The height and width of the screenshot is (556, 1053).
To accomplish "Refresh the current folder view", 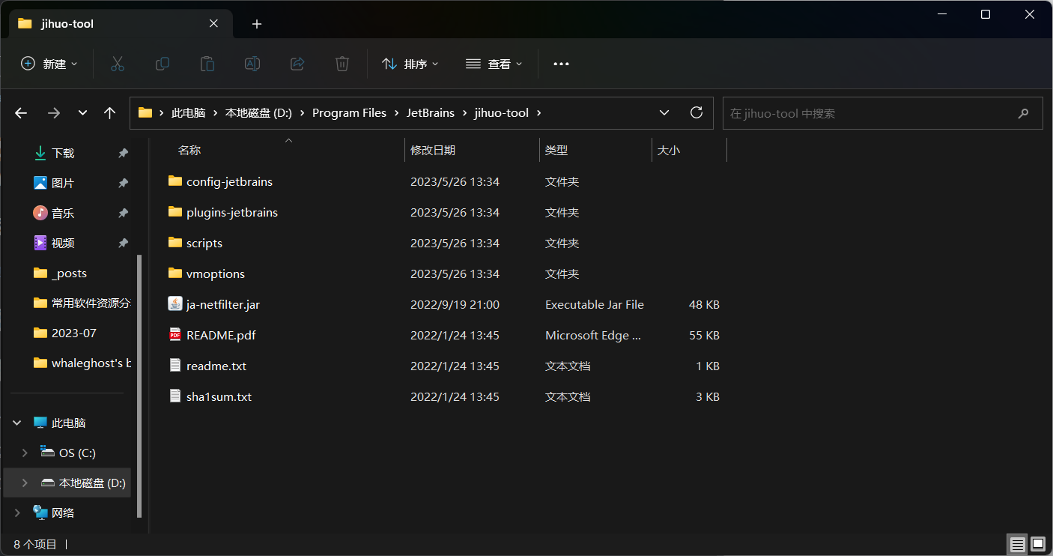I will coord(697,112).
